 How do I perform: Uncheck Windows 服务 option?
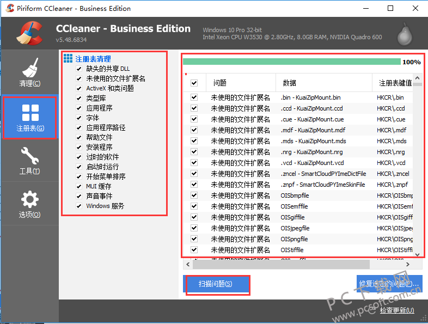click(79, 206)
